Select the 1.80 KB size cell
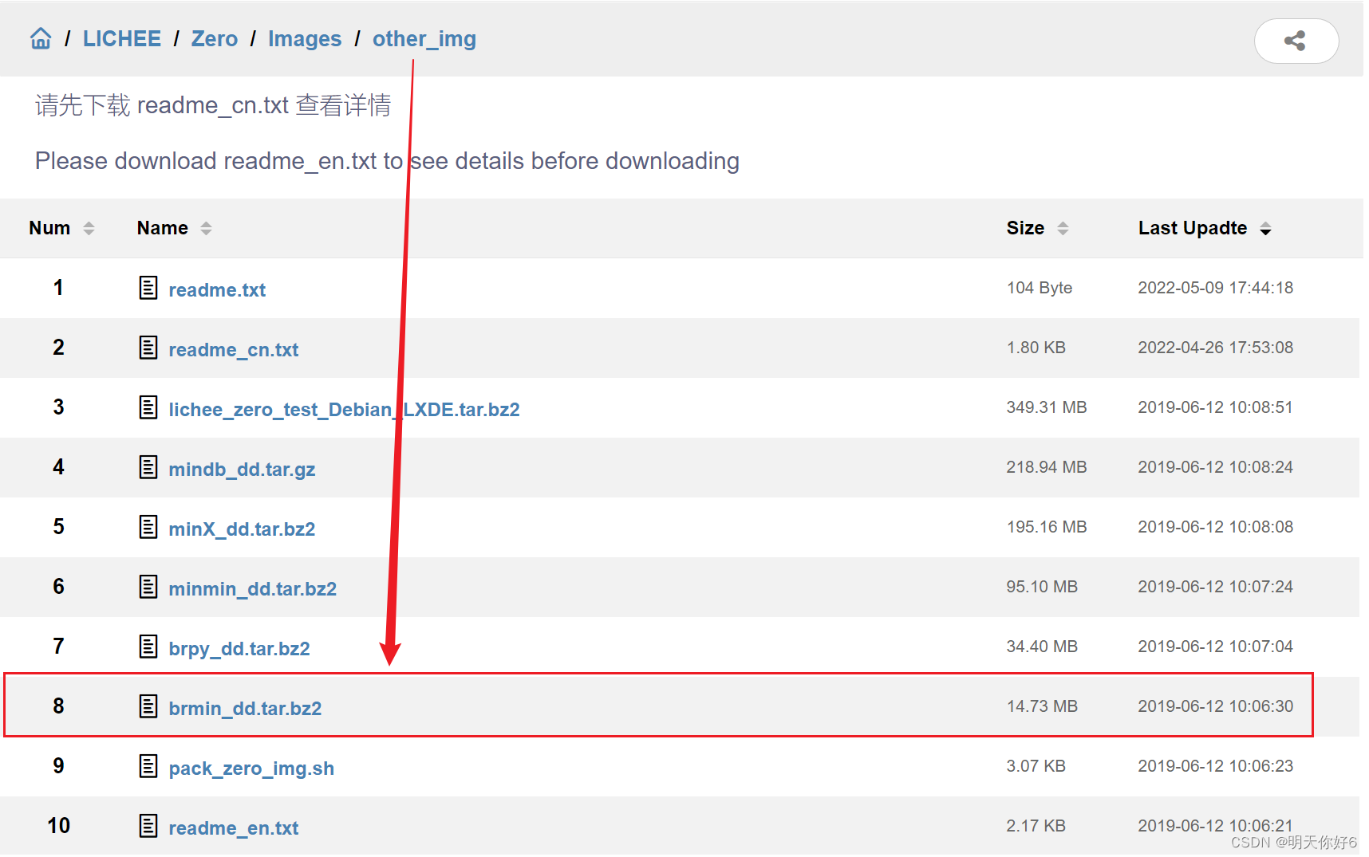Viewport: 1369px width, 857px height. tap(1036, 348)
